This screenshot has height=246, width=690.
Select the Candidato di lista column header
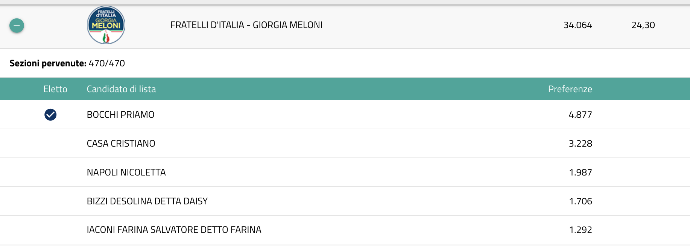coord(121,89)
